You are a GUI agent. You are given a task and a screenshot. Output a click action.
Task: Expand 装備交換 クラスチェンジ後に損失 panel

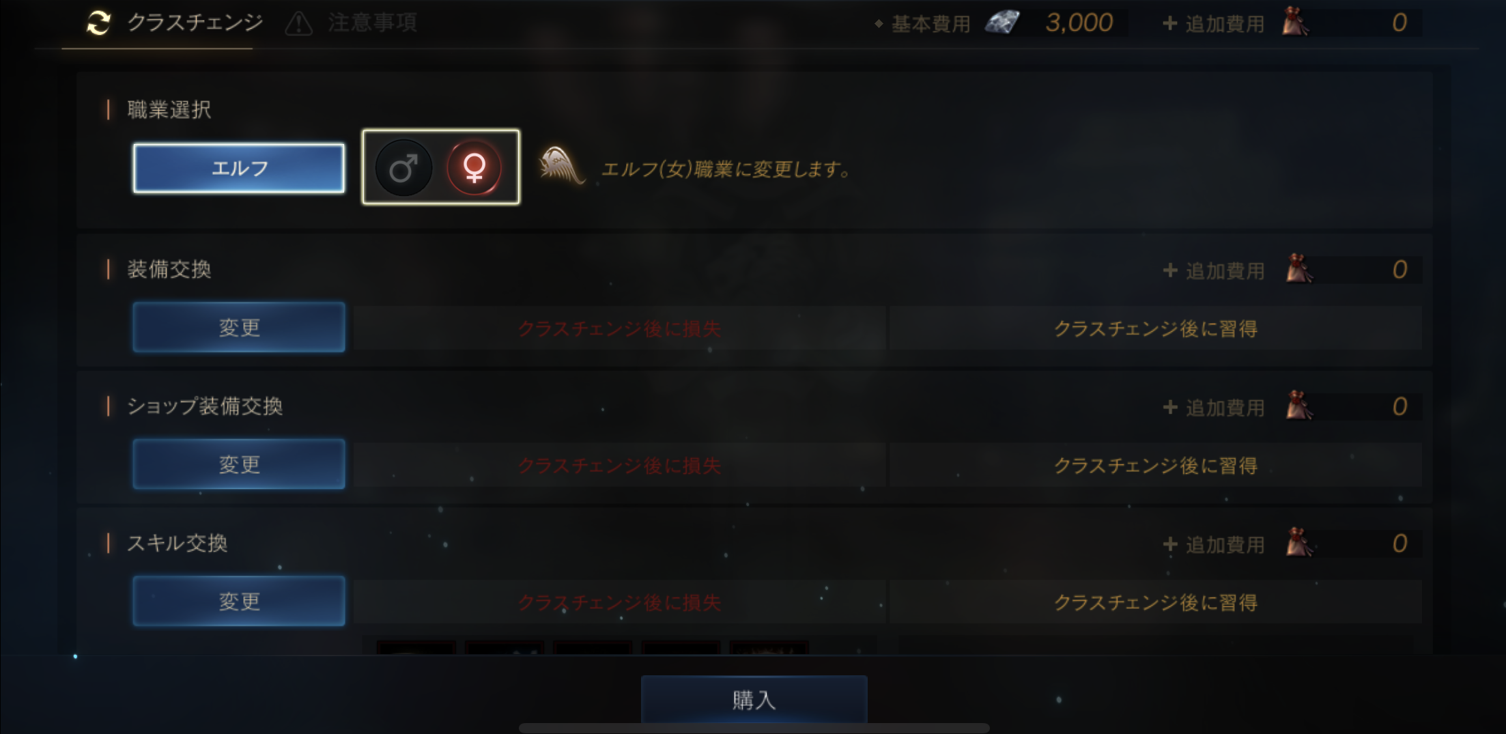click(x=619, y=328)
